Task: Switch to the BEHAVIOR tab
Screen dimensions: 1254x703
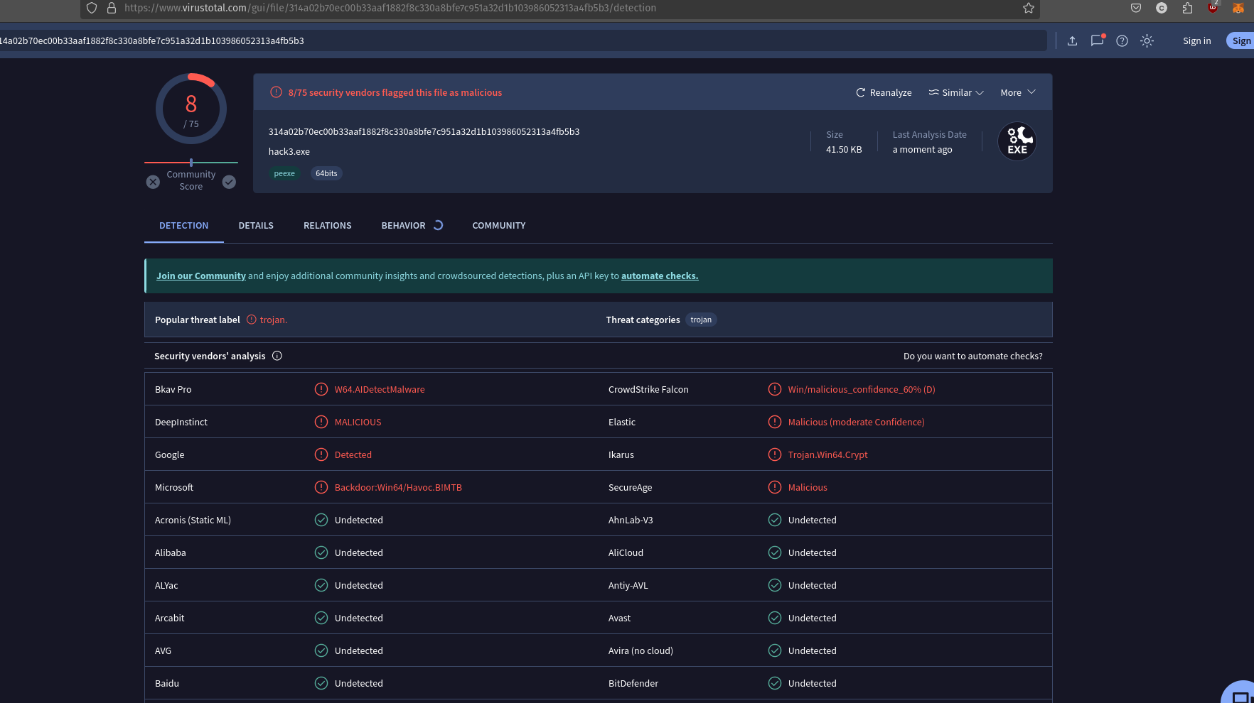Action: 403,226
